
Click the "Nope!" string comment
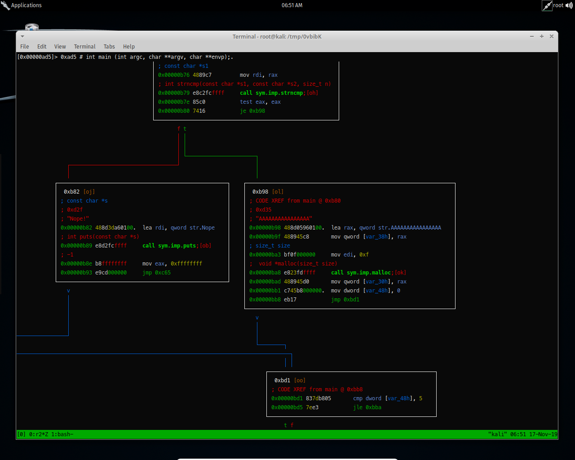(75, 219)
